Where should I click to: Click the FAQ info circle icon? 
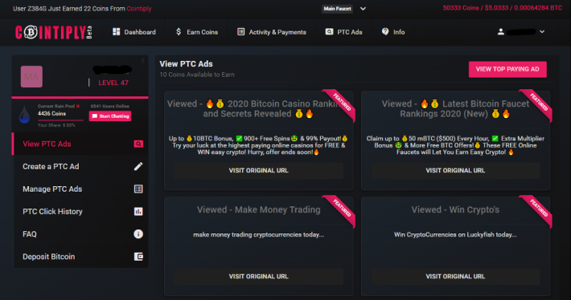point(138,234)
